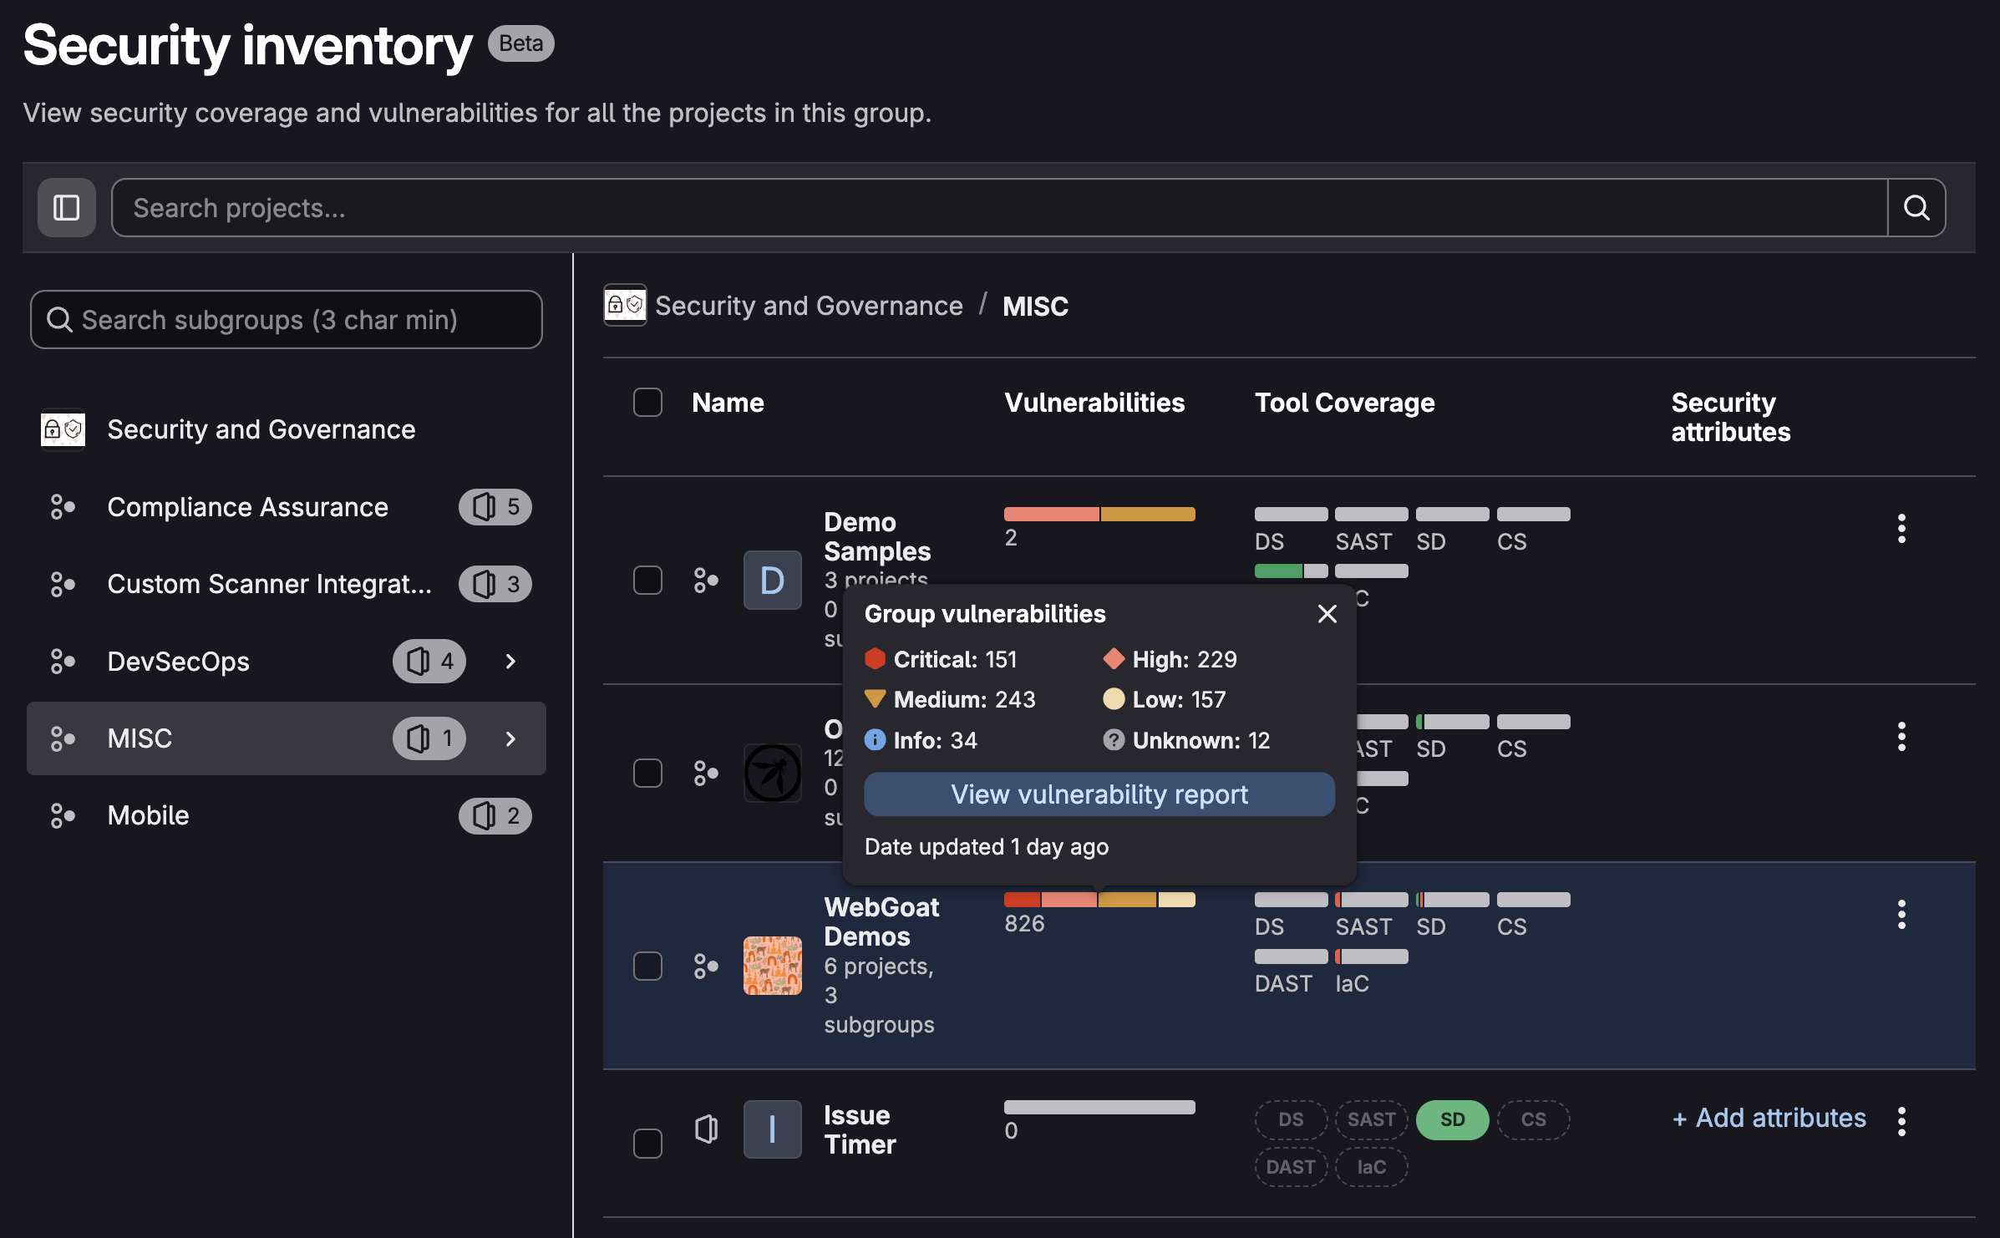Click the Add attributes link for Issue Timer
The width and height of the screenshot is (2000, 1238).
[1769, 1118]
